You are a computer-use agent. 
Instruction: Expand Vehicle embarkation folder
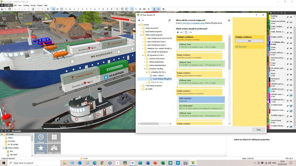[x=144, y=62]
